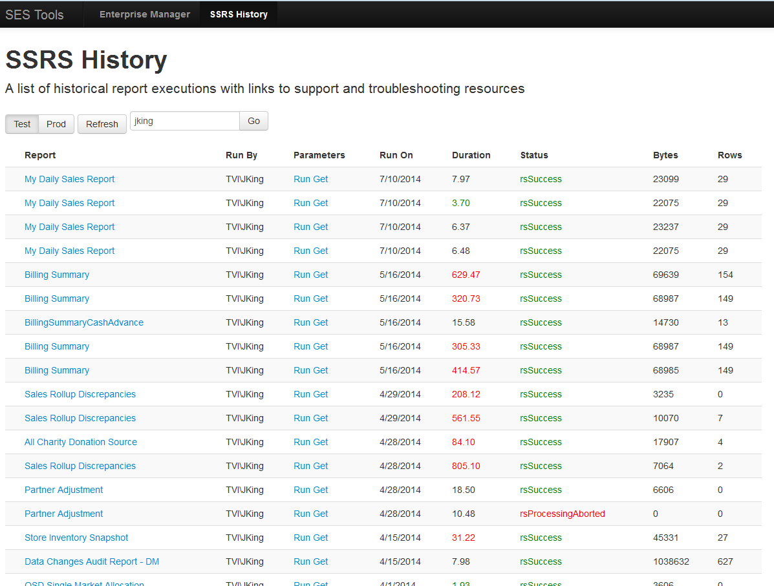The image size is (774, 586).
Task: Click Get link in All Charity Donation Source row
Action: [320, 442]
